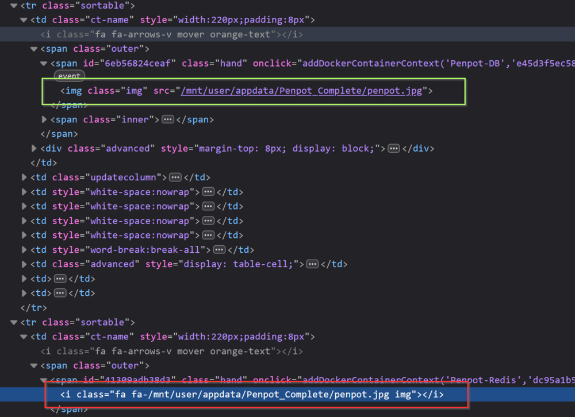Image resolution: width=575 pixels, height=417 pixels.
Task: Click the event badge under the Penpot-DB span
Action: point(70,76)
